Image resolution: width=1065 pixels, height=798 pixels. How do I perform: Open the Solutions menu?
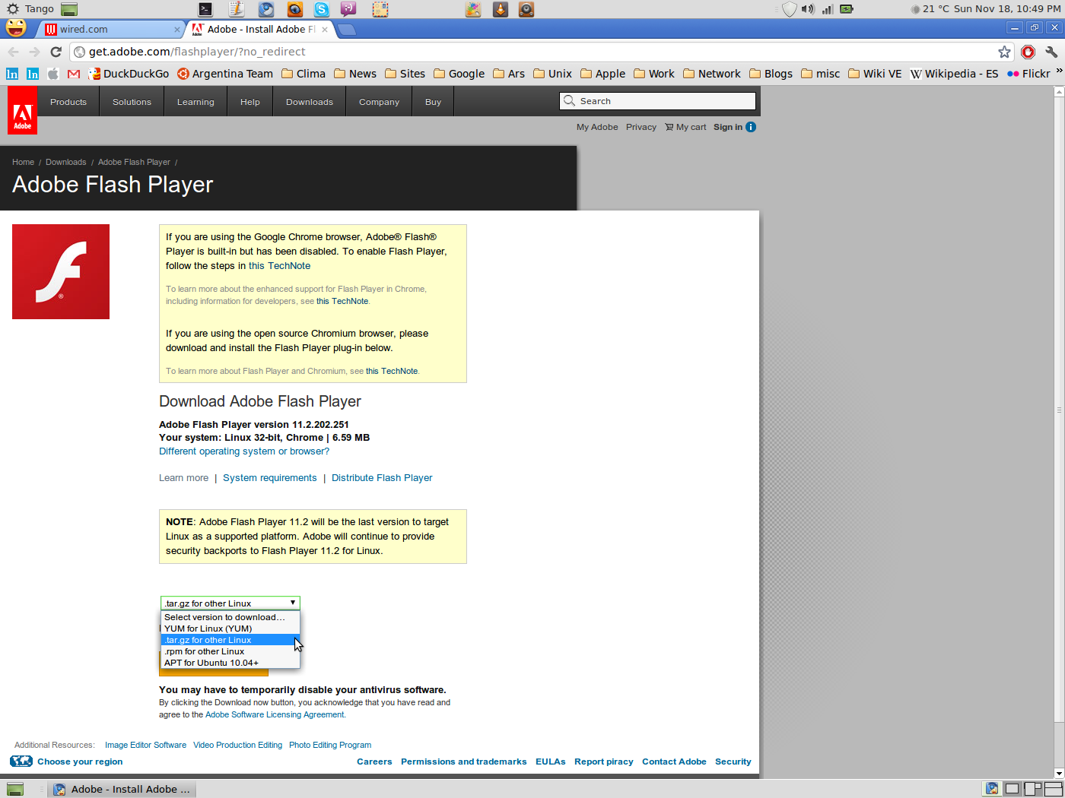tap(132, 102)
